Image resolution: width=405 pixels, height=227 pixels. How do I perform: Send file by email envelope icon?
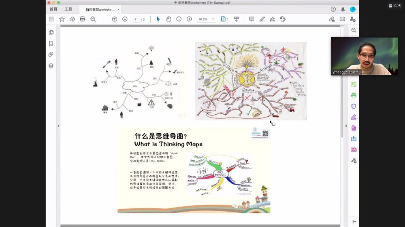pos(342,19)
